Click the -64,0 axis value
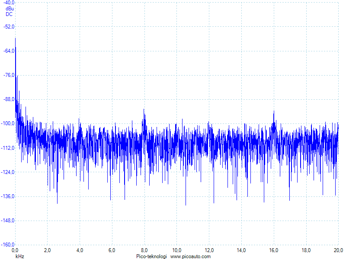This screenshot has width=346, height=259. (x=9, y=51)
